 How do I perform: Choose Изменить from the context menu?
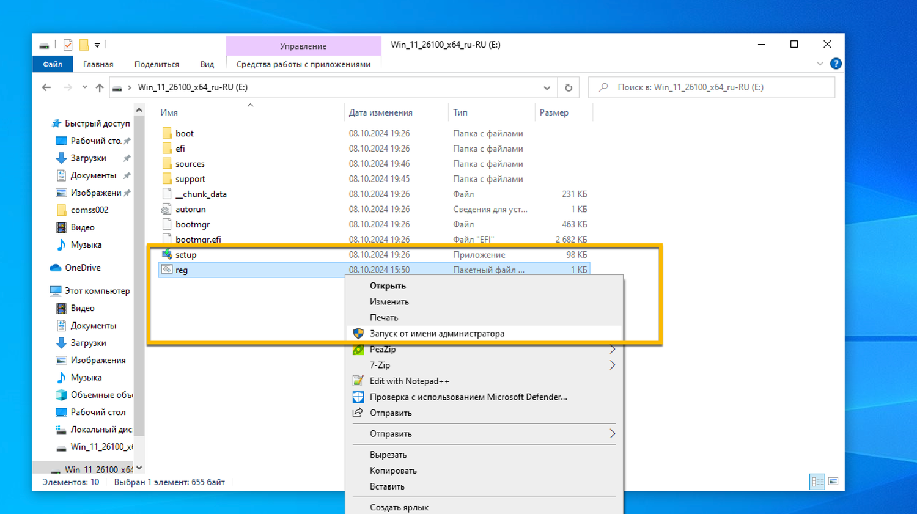click(389, 301)
